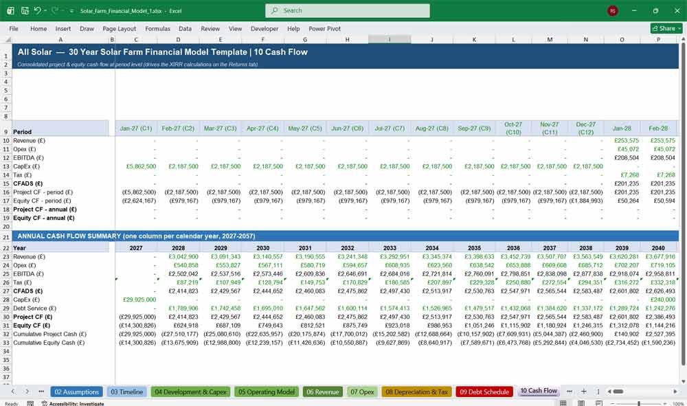Open the Undo history dropdown arrow
Viewport: 687px width, 406px height.
pos(45,10)
